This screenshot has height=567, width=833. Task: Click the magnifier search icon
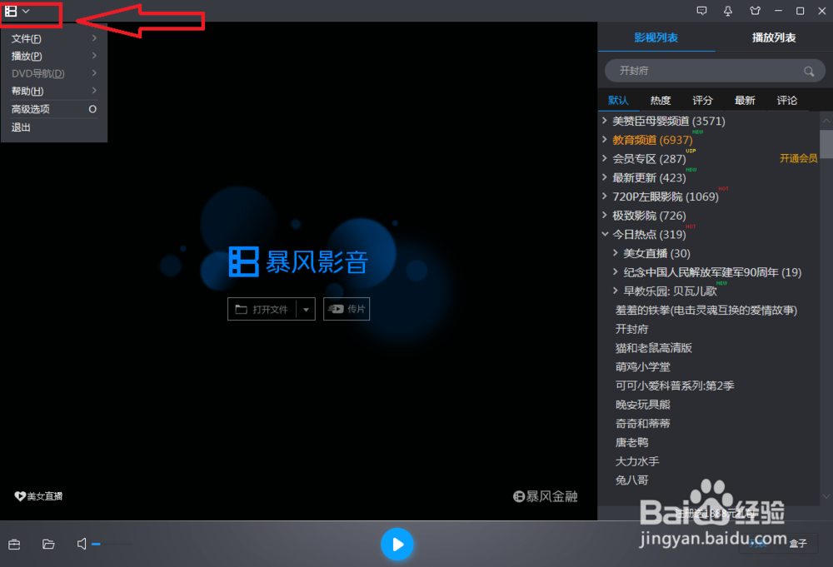click(809, 71)
